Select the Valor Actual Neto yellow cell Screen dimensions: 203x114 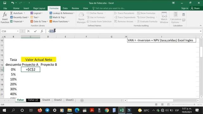point(39,60)
